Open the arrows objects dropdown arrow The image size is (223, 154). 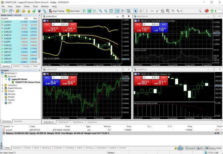(181, 11)
